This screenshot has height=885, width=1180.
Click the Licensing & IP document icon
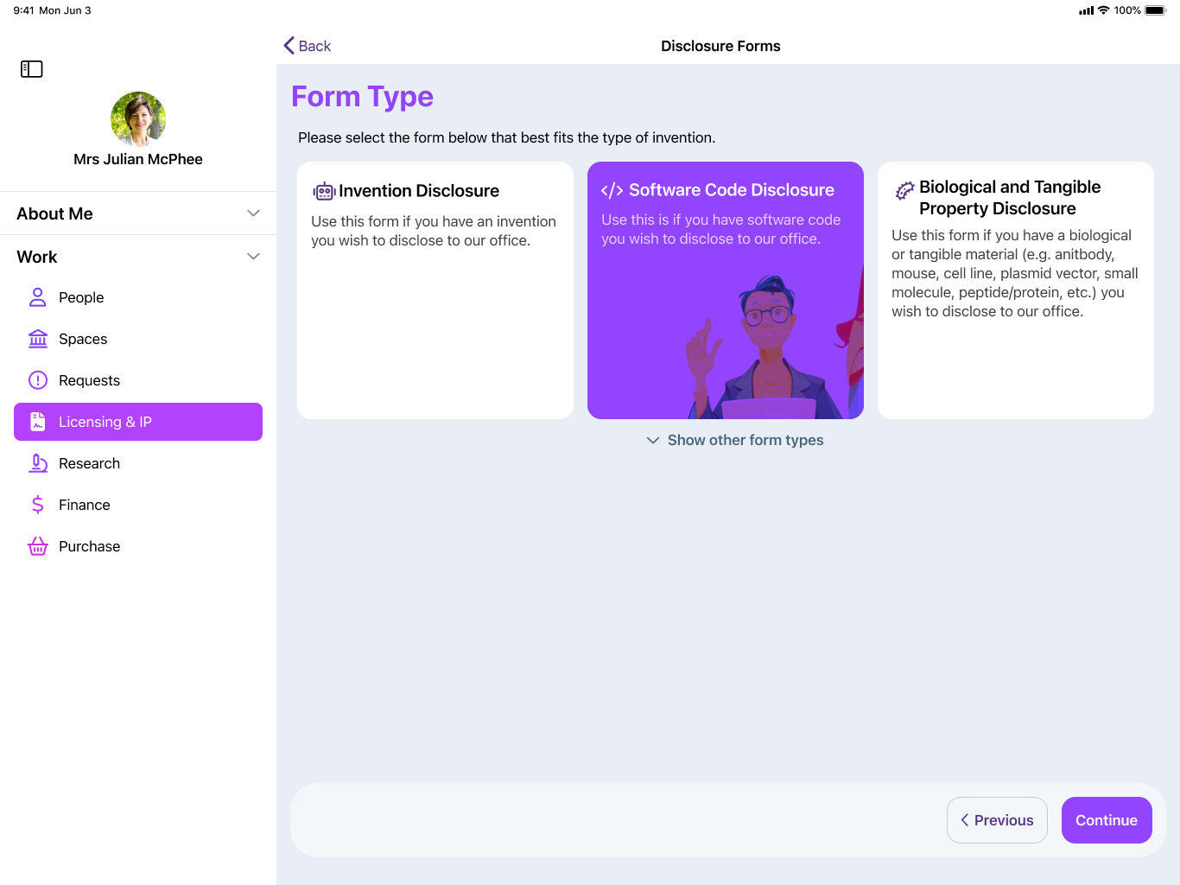coord(38,422)
